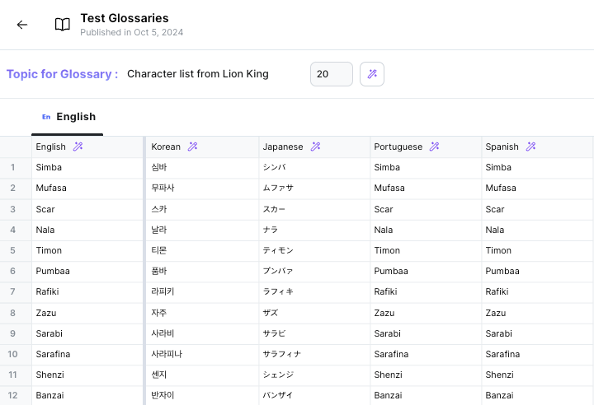Click the magic wand in Japanese column header

(315, 147)
